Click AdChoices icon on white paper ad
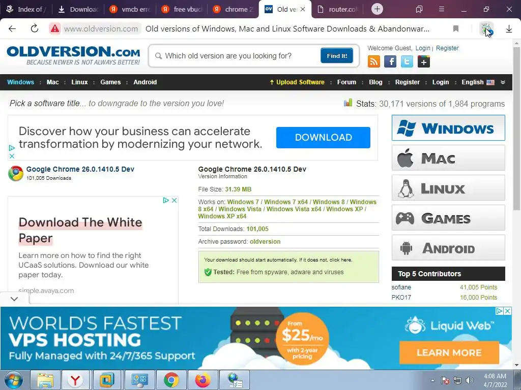This screenshot has height=390, width=521. [166, 200]
